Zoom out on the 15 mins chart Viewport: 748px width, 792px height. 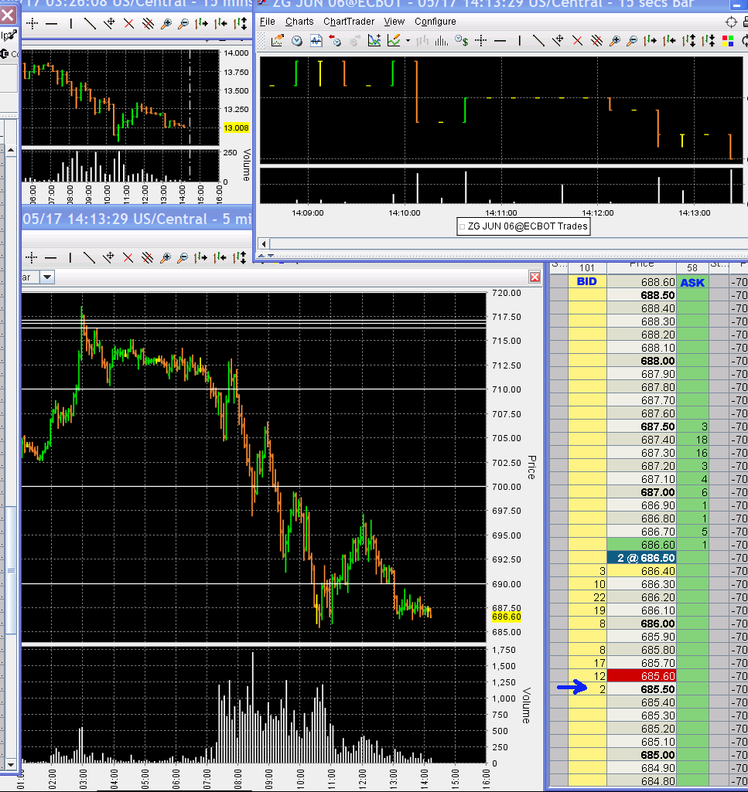(183, 23)
